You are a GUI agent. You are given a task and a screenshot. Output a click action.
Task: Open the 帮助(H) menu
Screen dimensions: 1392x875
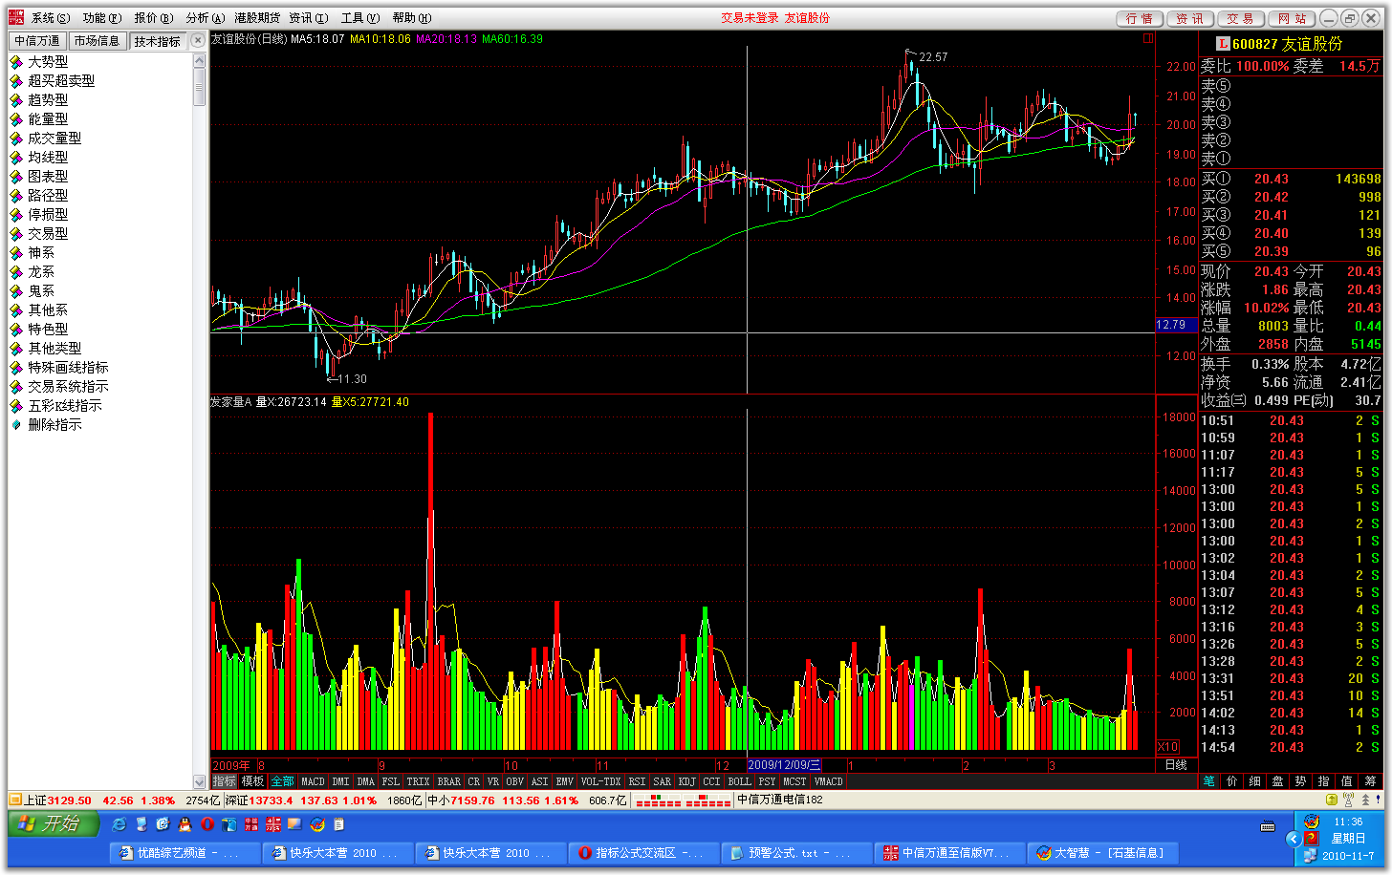click(x=412, y=18)
